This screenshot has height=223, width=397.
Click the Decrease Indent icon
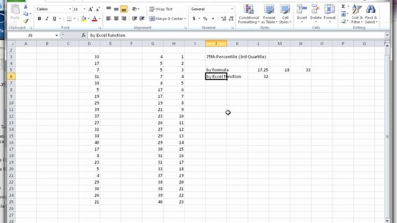point(135,19)
